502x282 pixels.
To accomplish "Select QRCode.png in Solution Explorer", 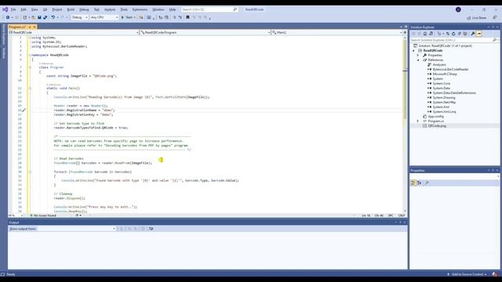I will (x=437, y=125).
